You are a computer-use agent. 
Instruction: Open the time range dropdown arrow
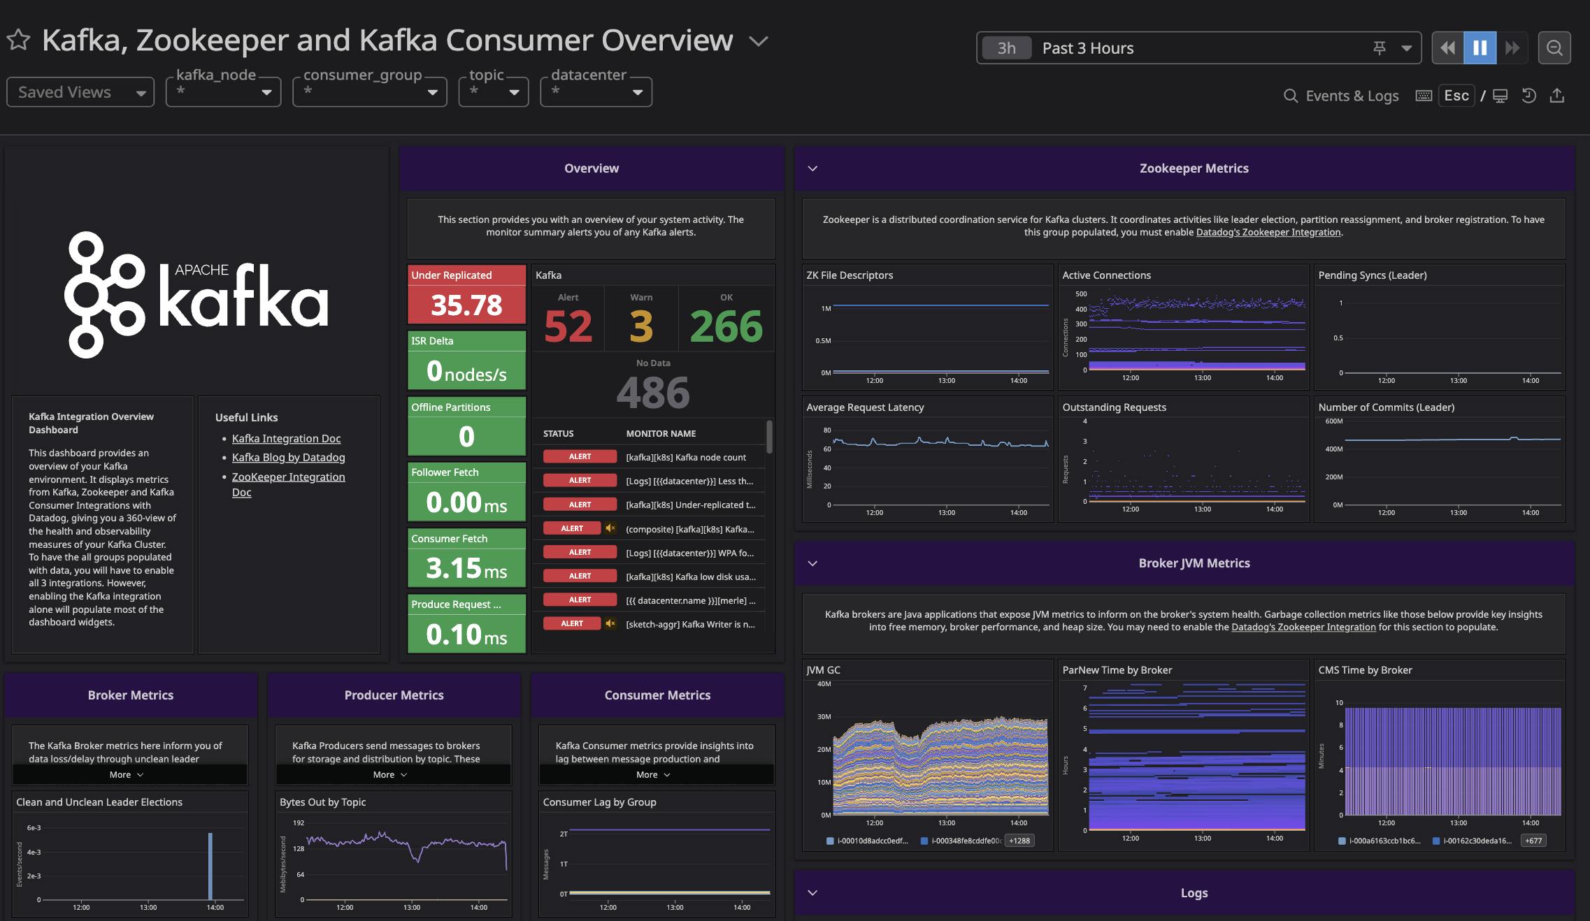(x=1407, y=49)
